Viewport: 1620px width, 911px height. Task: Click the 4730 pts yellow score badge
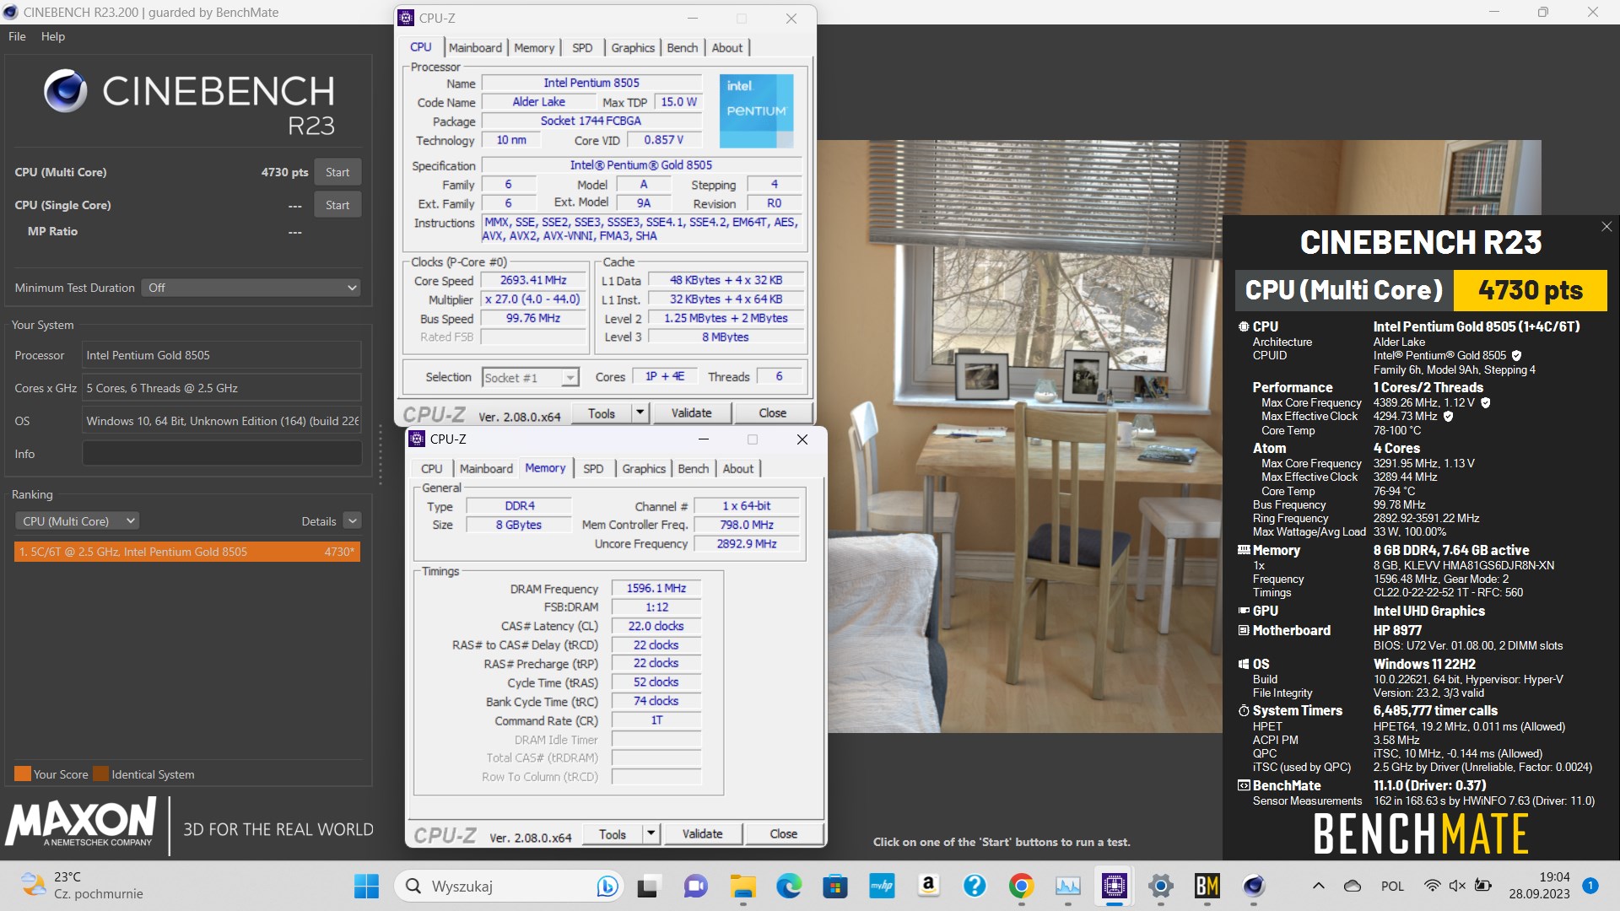click(x=1531, y=290)
